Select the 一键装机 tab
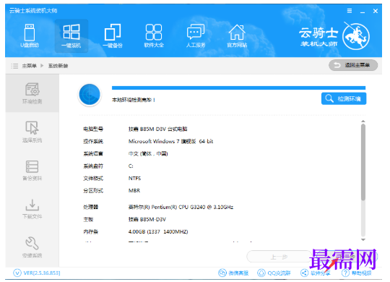Image resolution: width=390 pixels, height=282 pixels. pos(71,36)
